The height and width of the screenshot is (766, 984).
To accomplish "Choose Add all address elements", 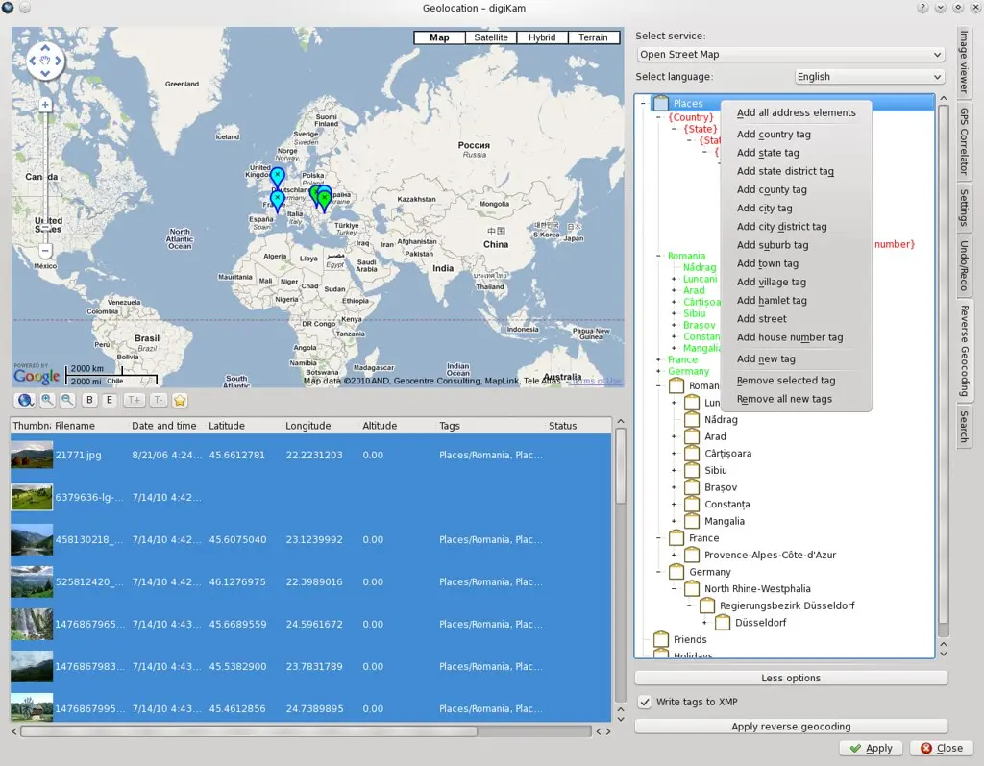I will [x=796, y=113].
